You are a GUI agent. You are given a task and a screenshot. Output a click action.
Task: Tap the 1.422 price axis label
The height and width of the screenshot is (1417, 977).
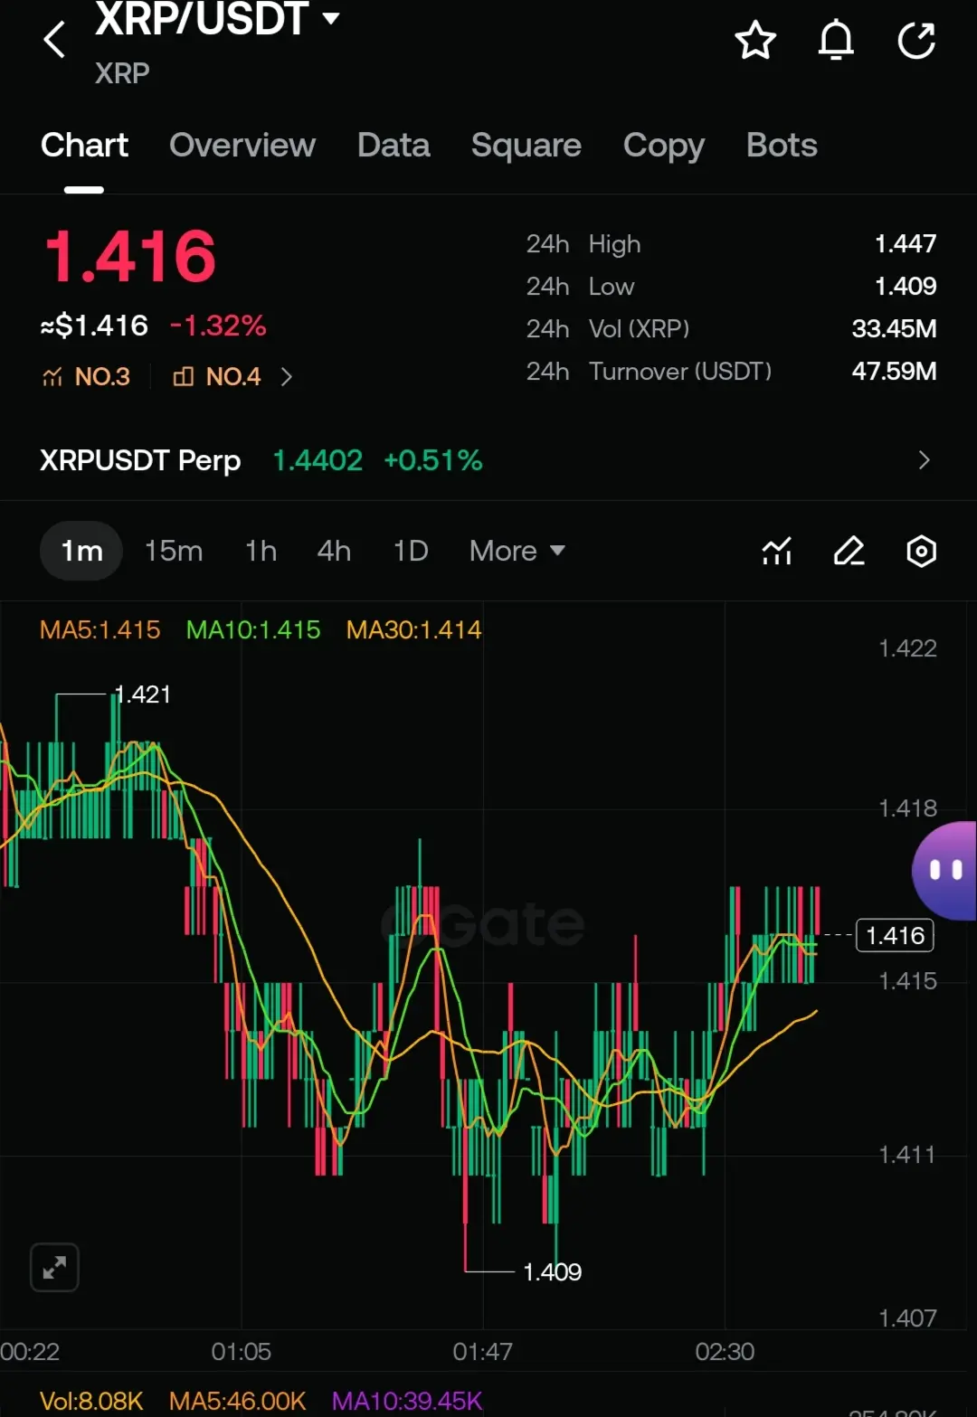pyautogui.click(x=907, y=648)
